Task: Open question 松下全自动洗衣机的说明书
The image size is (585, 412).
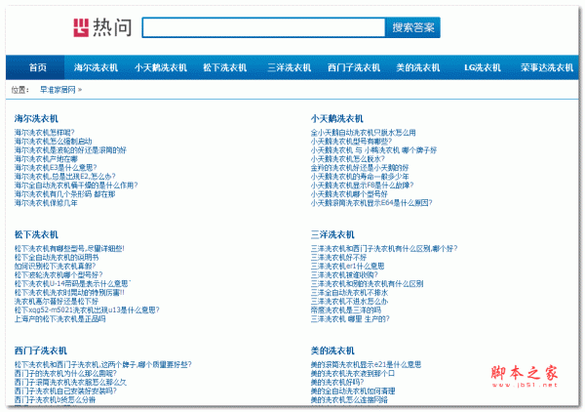Action: [x=57, y=258]
